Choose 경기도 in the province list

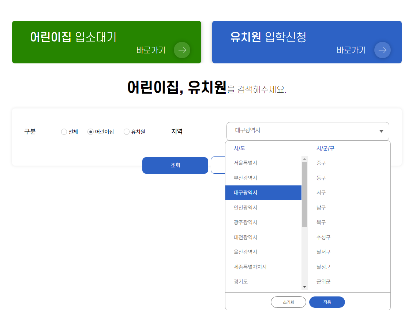(241, 281)
